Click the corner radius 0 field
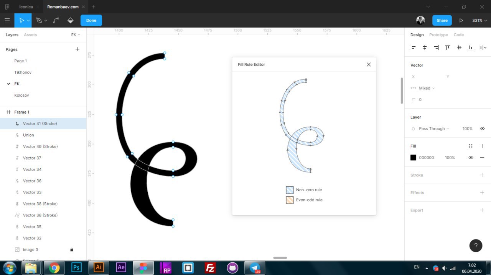Image resolution: width=491 pixels, height=275 pixels. 420,99
